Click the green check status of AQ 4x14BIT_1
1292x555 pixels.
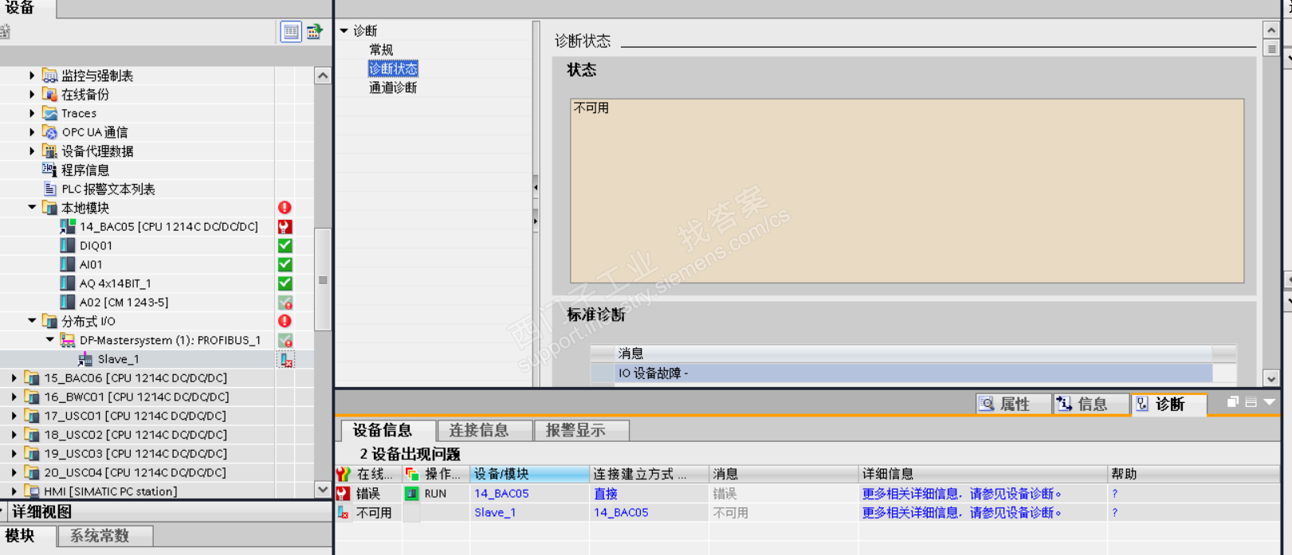click(x=285, y=283)
